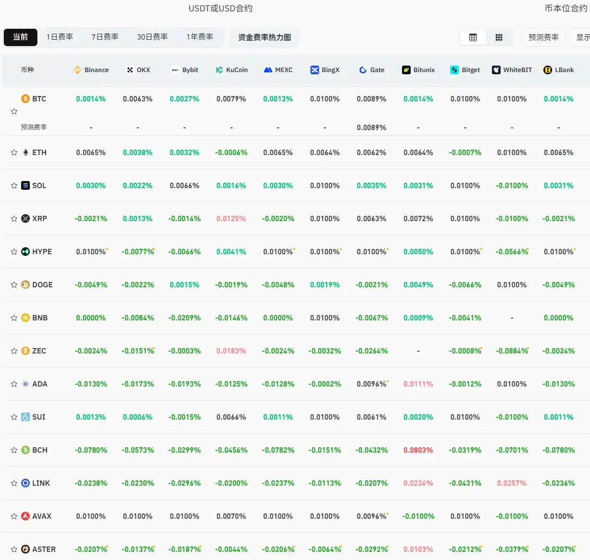Screen dimensions: 590x560
Task: Click the Gate exchange logo icon
Action: tap(363, 70)
